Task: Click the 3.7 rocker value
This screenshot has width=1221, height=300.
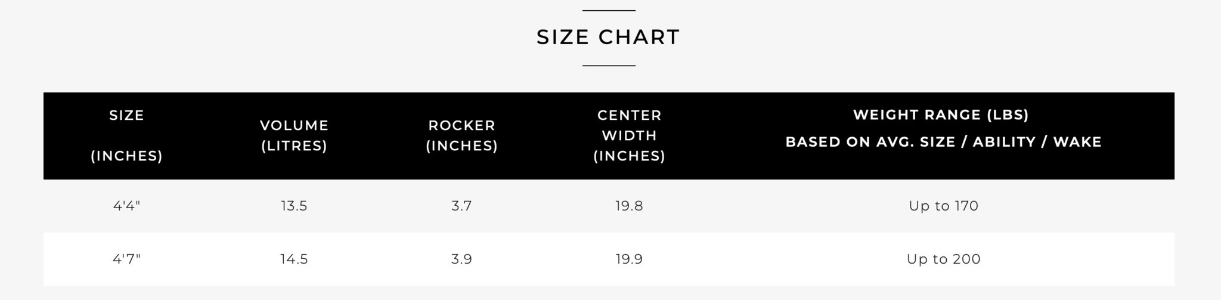Action: 461,206
